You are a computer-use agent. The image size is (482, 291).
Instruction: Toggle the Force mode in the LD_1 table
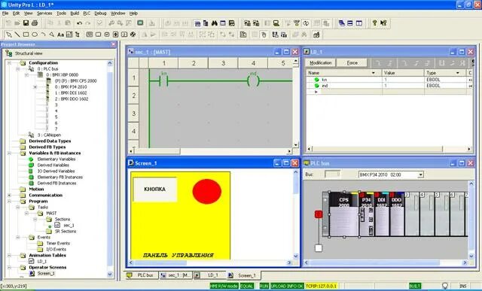[x=352, y=62]
